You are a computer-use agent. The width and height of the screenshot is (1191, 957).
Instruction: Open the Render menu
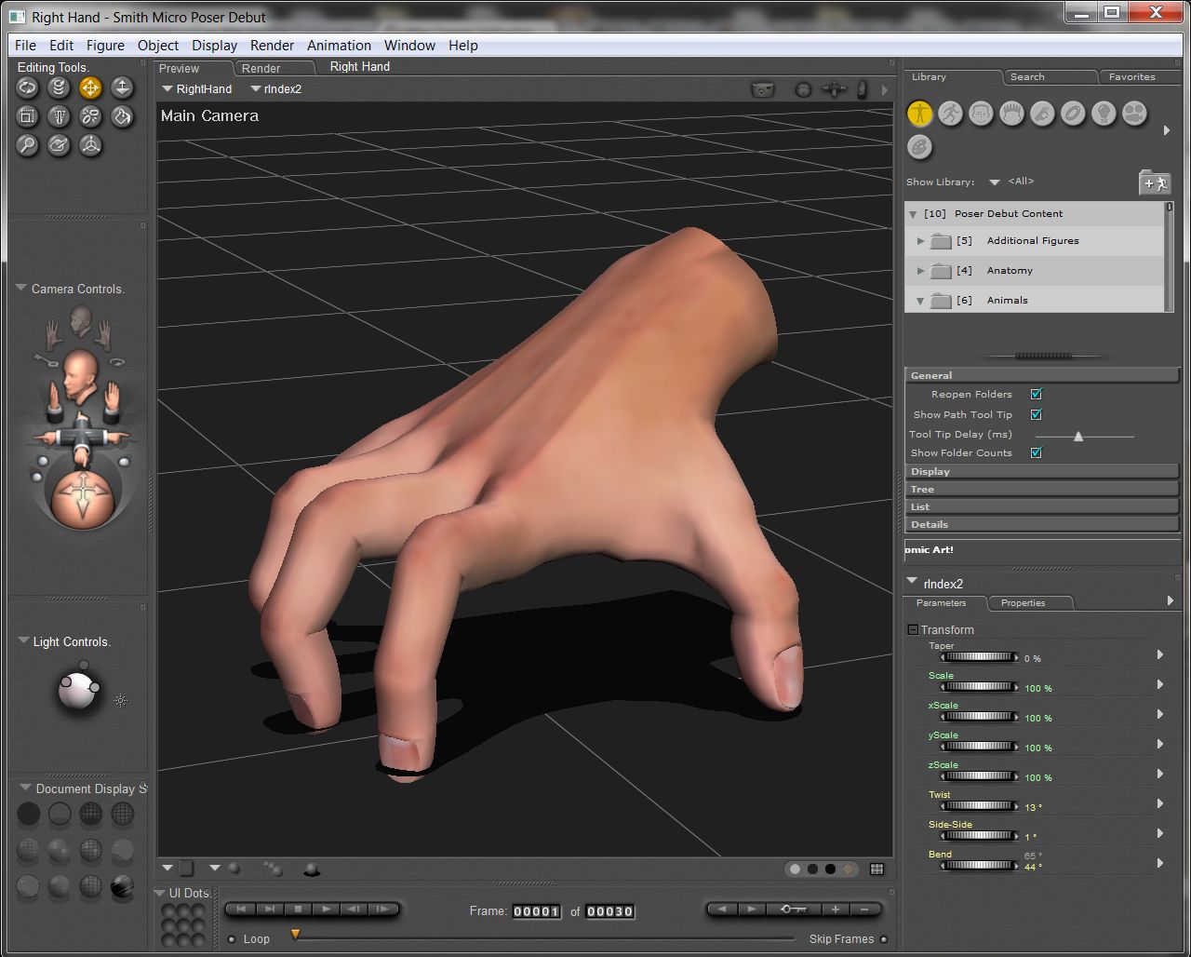pyautogui.click(x=272, y=45)
